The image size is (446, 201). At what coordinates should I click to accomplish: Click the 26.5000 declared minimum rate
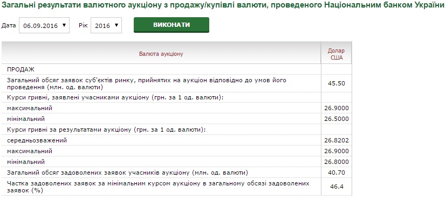pyautogui.click(x=337, y=119)
